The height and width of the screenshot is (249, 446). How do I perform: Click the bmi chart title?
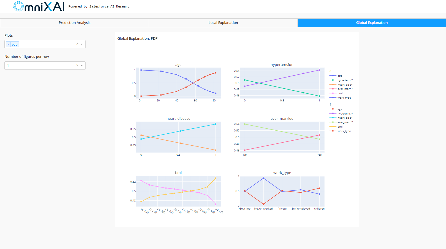[x=178, y=173]
